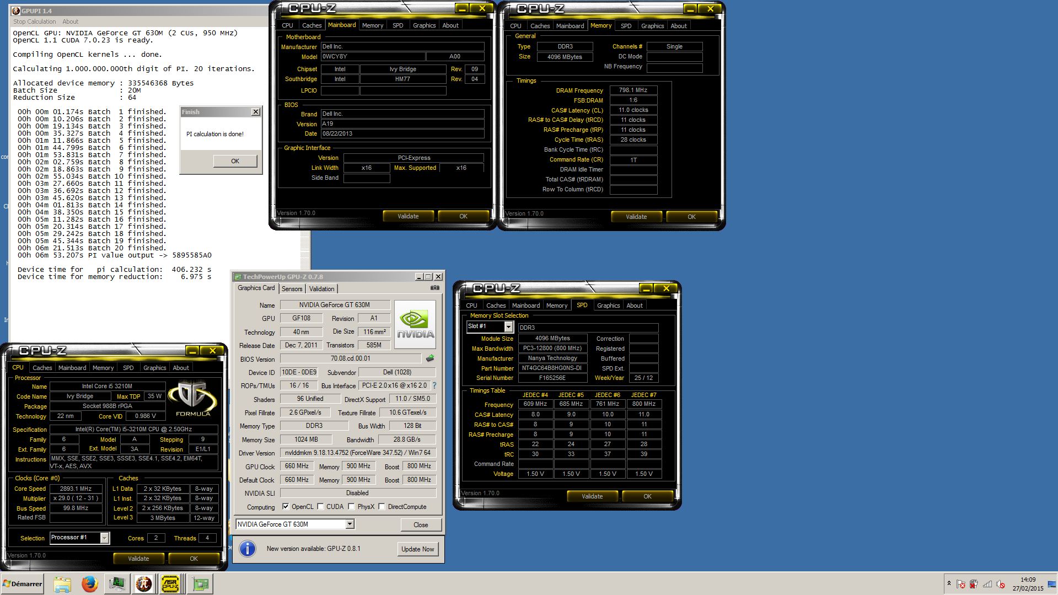Open the network signal tray icon

pyautogui.click(x=987, y=584)
